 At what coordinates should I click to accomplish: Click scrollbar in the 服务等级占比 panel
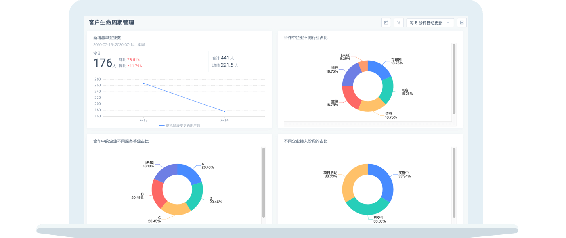click(x=264, y=182)
